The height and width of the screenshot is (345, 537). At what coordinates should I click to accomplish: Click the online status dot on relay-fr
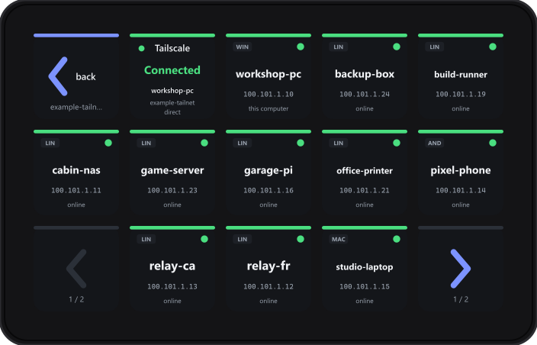click(x=301, y=239)
